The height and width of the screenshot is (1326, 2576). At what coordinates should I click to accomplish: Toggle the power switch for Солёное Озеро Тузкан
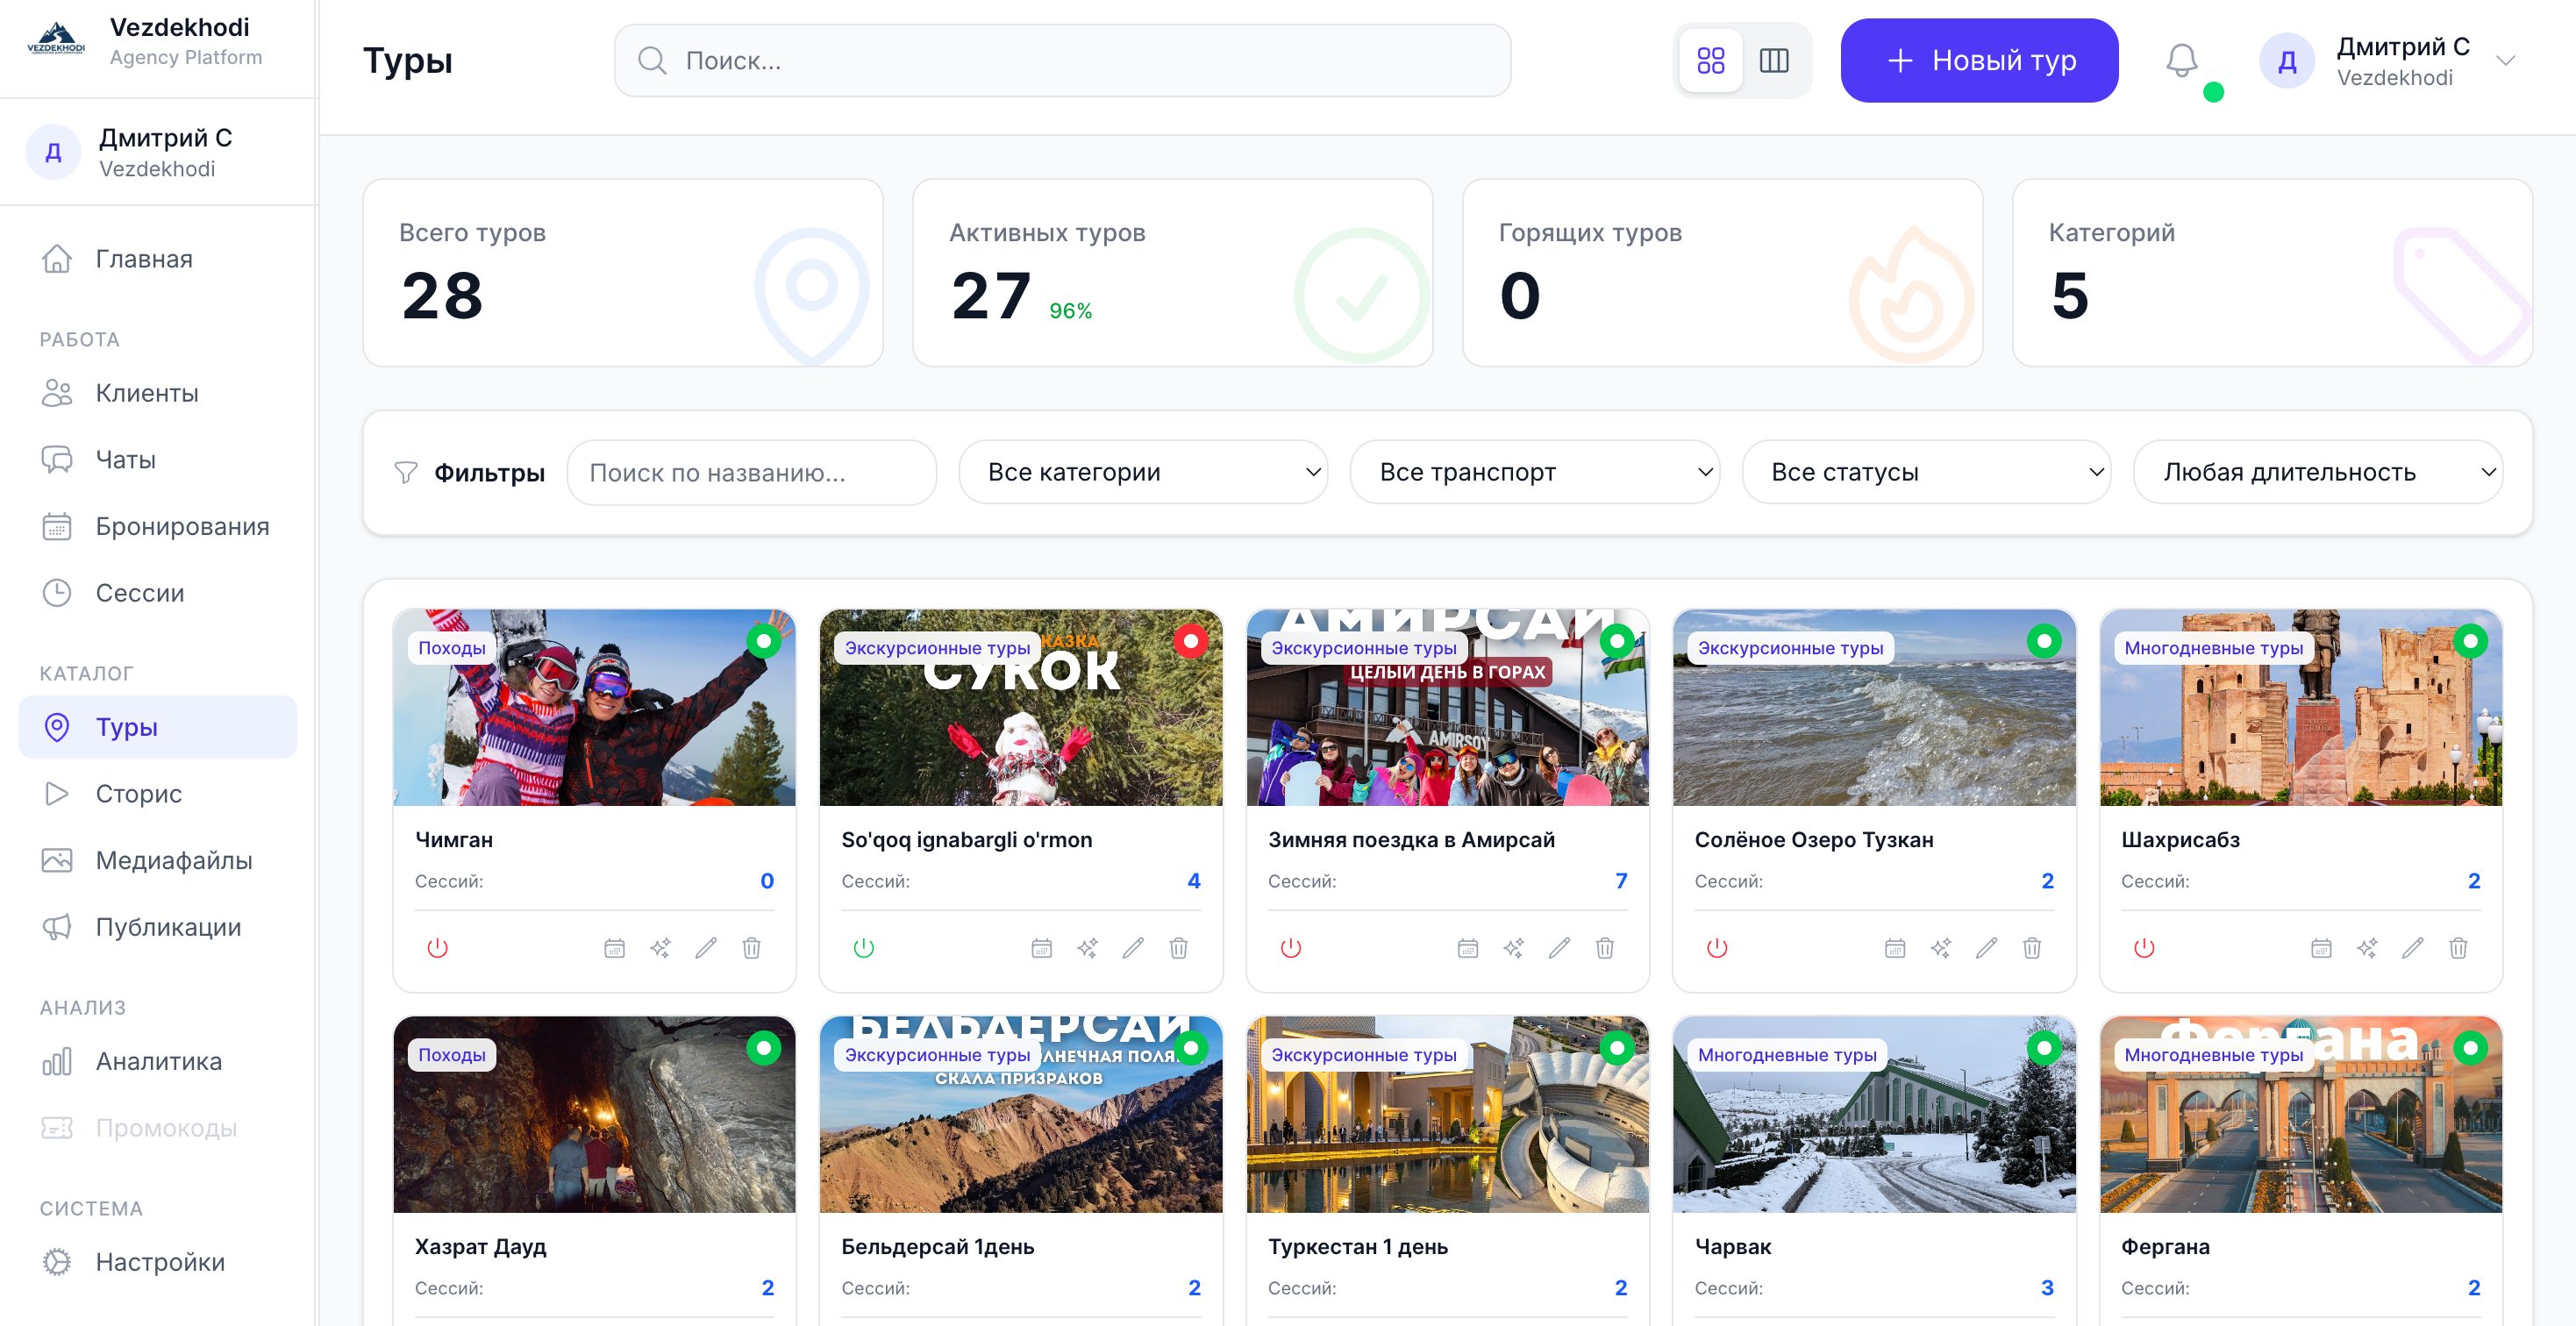coord(1717,948)
